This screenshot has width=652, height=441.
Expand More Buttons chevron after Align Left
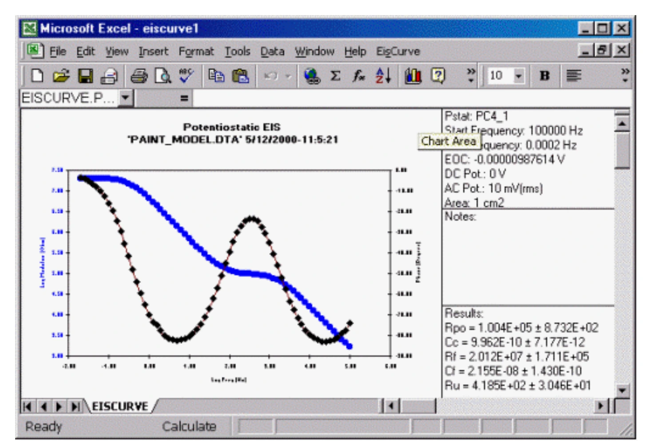click(x=625, y=75)
